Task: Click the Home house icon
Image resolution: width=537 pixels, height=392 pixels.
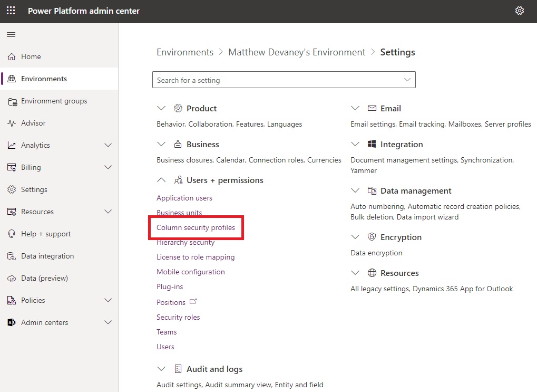Action: pyautogui.click(x=12, y=56)
